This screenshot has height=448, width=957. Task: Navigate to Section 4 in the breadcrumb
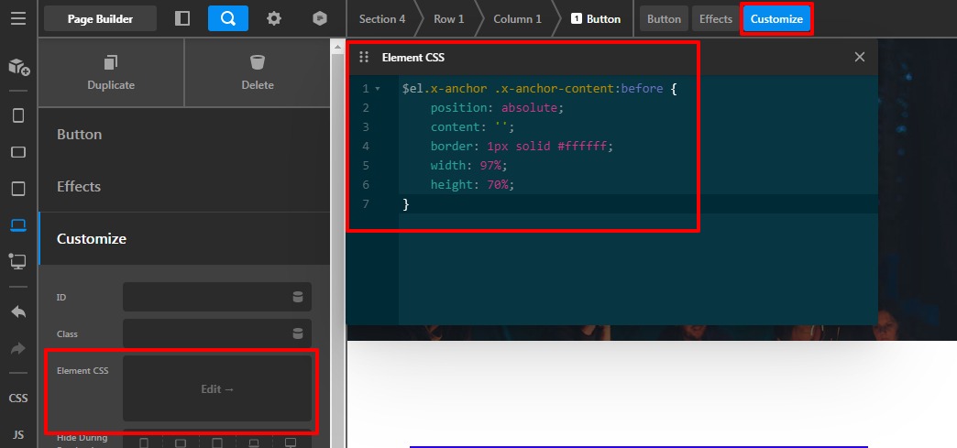382,19
